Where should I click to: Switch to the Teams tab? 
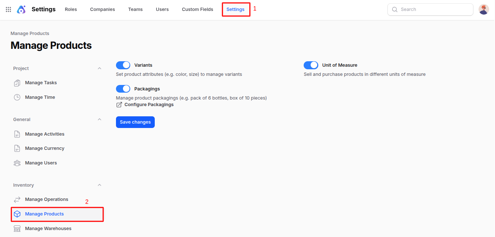click(x=135, y=9)
